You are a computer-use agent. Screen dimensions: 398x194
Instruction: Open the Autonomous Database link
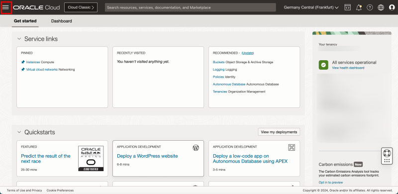click(x=229, y=84)
